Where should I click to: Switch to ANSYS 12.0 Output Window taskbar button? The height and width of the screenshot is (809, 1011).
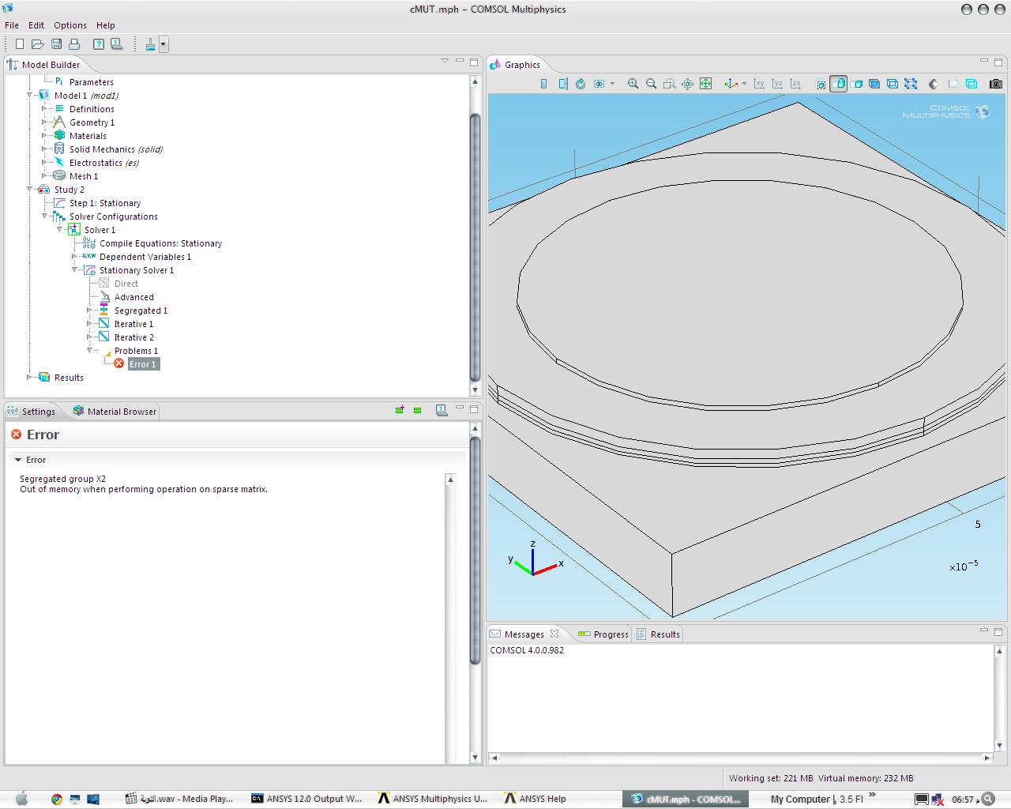coord(308,799)
